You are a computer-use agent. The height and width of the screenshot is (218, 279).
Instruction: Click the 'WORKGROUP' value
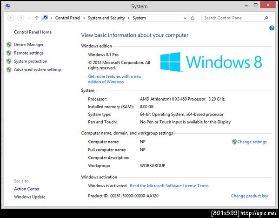[153, 166]
